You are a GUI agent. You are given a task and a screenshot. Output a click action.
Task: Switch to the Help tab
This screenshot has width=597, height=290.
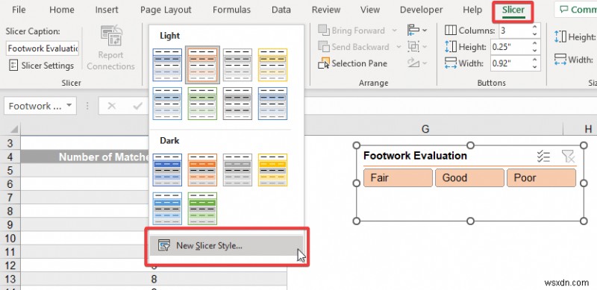point(472,10)
